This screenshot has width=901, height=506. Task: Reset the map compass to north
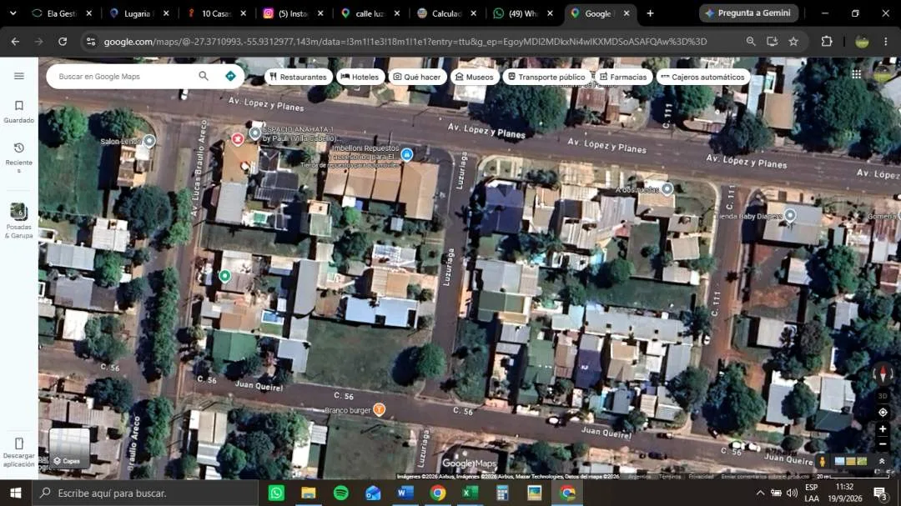tap(883, 374)
